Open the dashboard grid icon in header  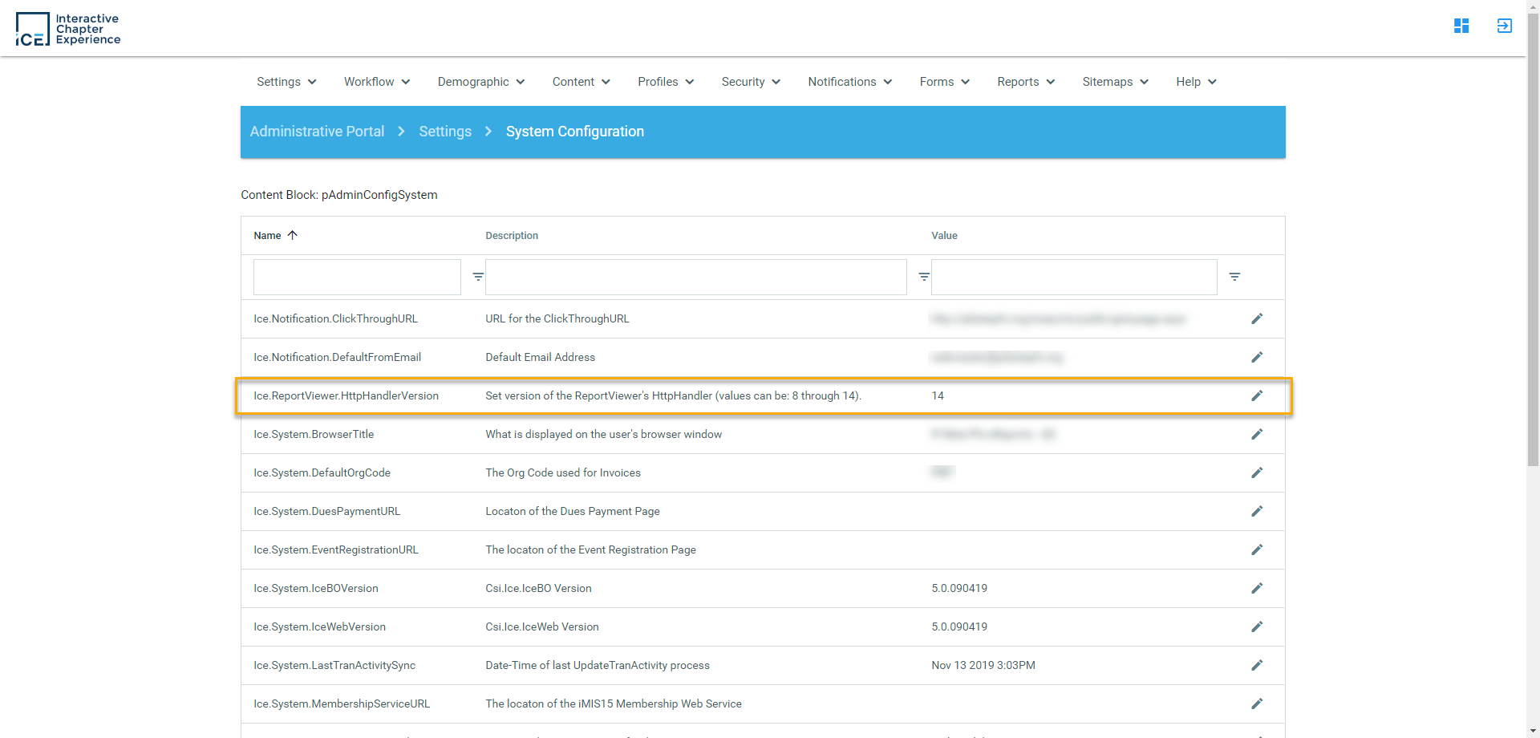point(1461,26)
